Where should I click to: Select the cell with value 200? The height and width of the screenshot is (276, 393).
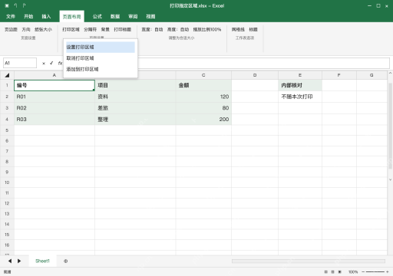[203, 120]
